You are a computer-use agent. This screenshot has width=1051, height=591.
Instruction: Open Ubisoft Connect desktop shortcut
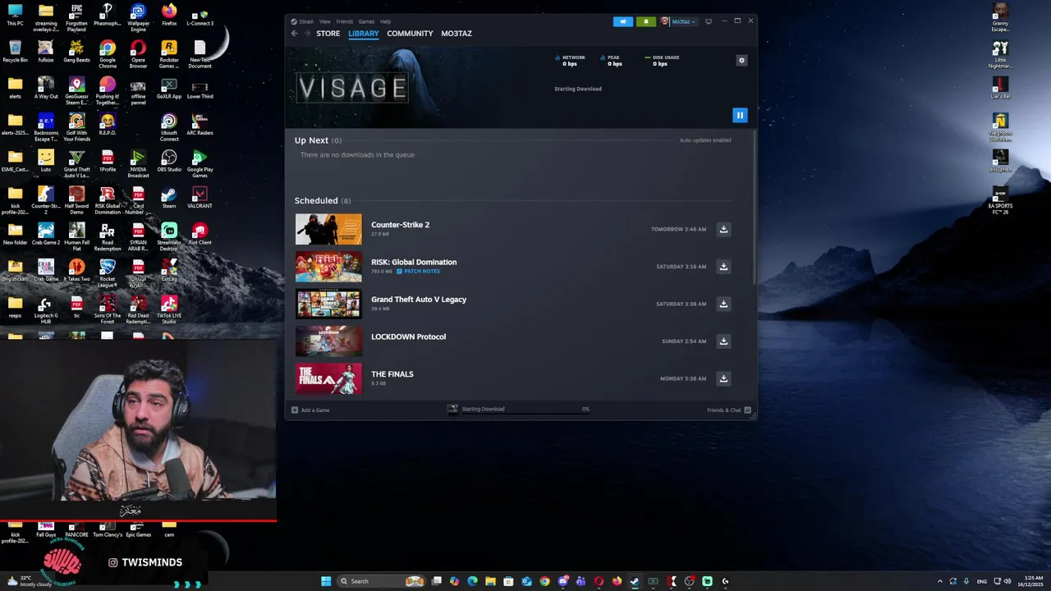(168, 127)
